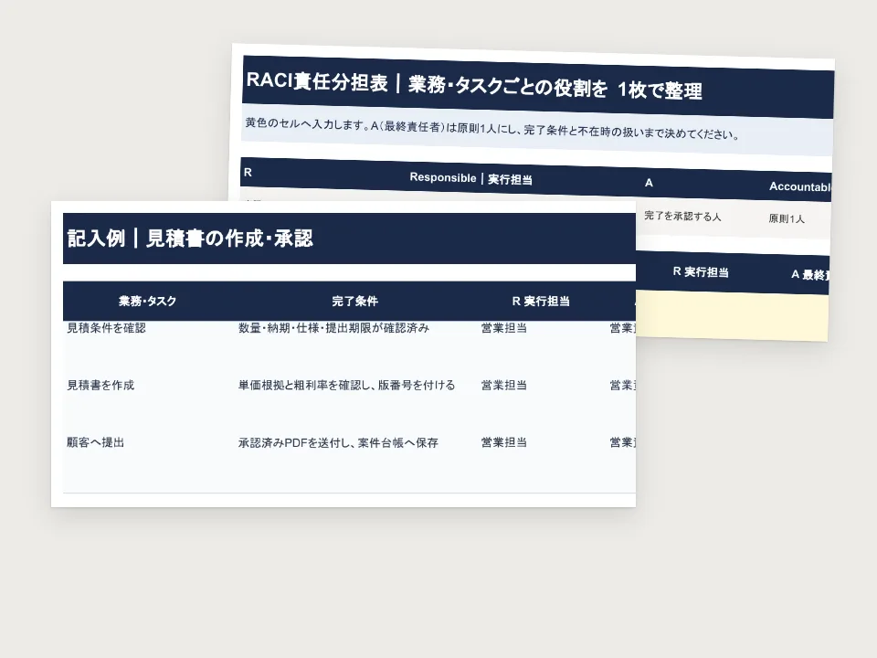This screenshot has width=877, height=658.
Task: Click the R label cell in back sheet
Action: [x=248, y=173]
